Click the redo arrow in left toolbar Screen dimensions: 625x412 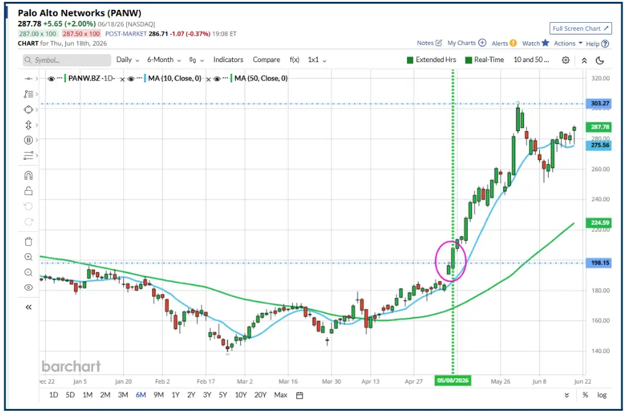pyautogui.click(x=28, y=222)
